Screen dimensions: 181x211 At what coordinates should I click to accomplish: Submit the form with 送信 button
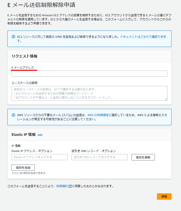point(164,196)
